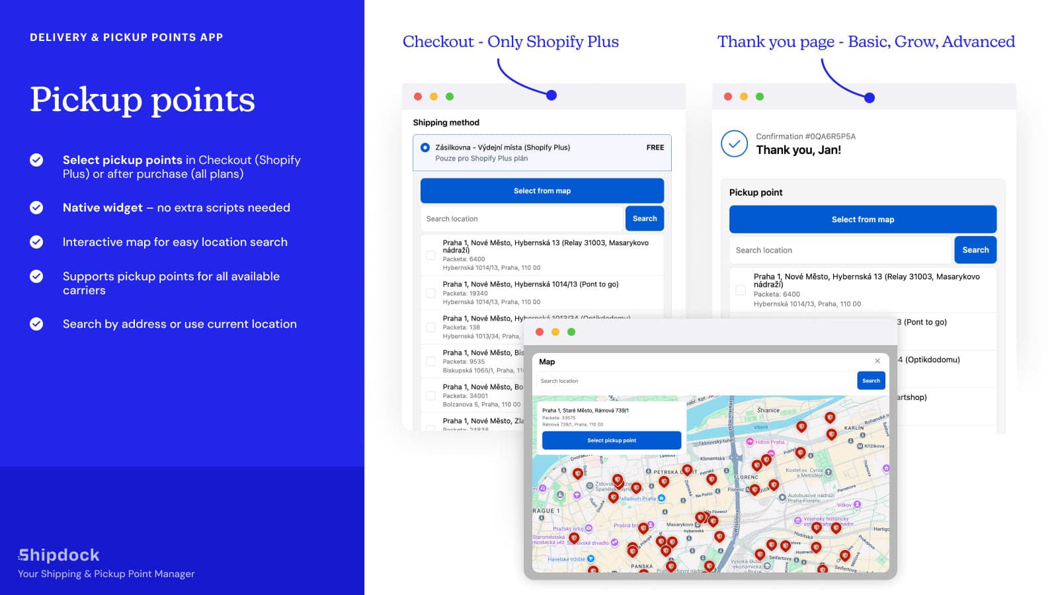Close the Map dialog window

click(877, 362)
